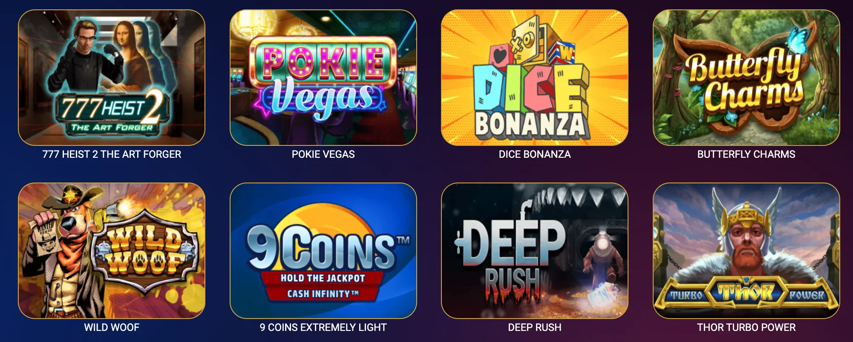Click the 'DEEP RUSH' title text

pyautogui.click(x=535, y=328)
